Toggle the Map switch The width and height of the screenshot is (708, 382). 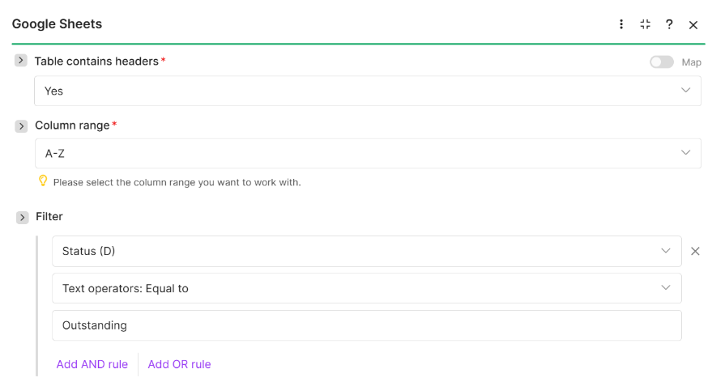tap(662, 62)
